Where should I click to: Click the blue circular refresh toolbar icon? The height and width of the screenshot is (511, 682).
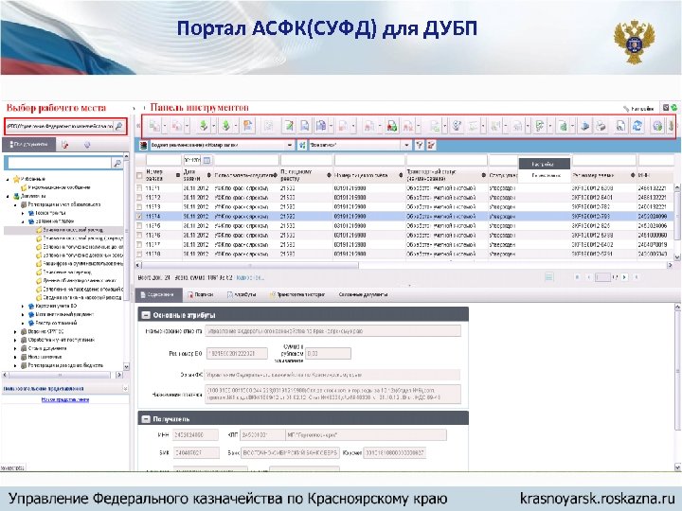(x=637, y=126)
